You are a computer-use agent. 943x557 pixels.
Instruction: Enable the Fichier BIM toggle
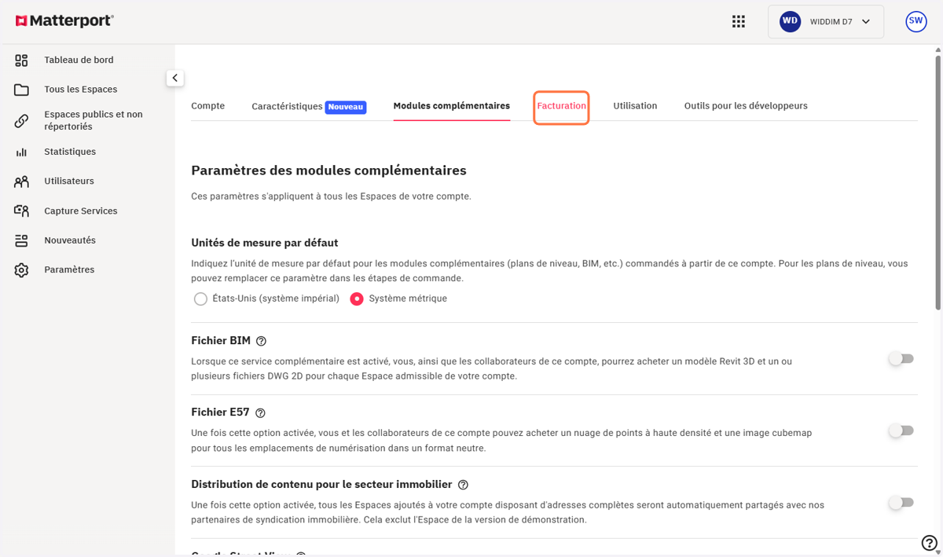pos(901,359)
